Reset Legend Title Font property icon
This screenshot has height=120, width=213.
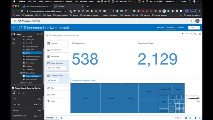click(x=40, y=116)
